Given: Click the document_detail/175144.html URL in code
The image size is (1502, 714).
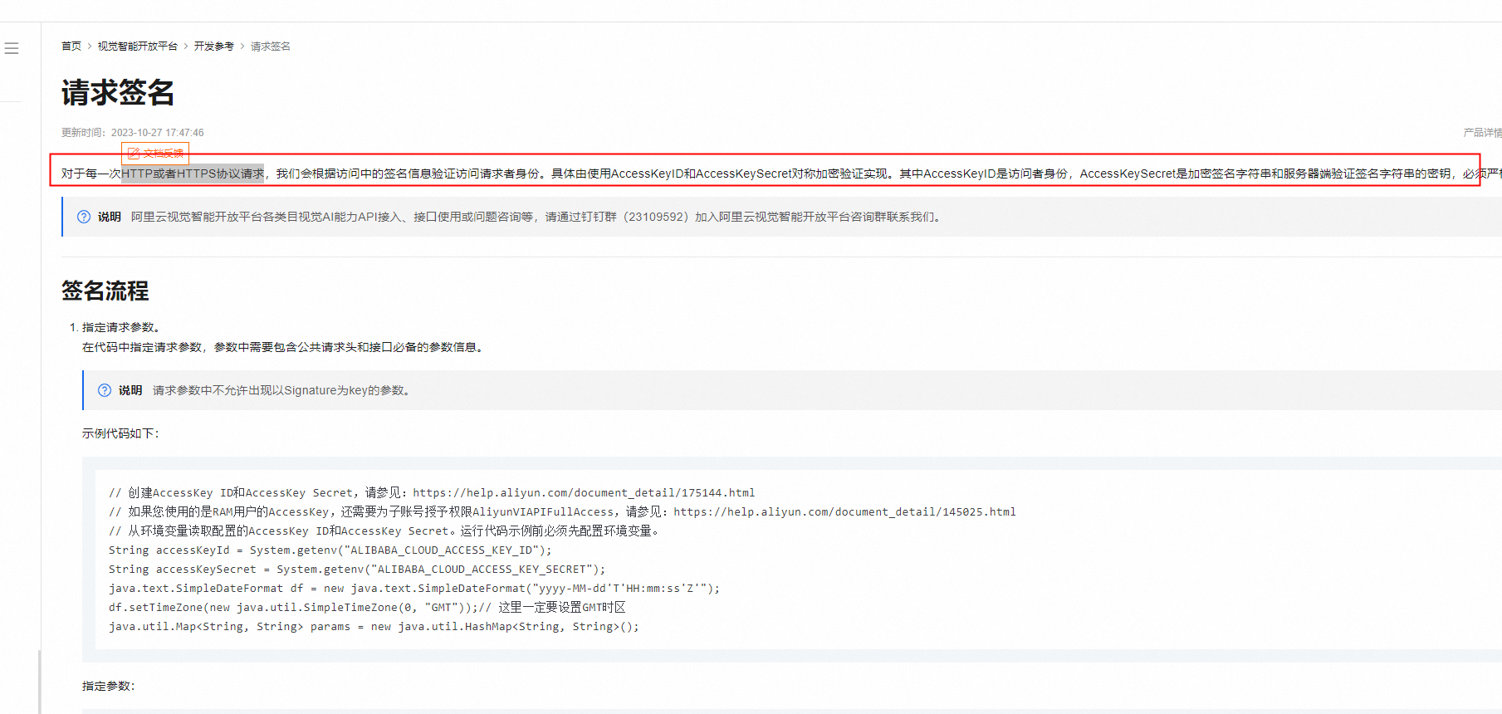Looking at the screenshot, I should (584, 493).
